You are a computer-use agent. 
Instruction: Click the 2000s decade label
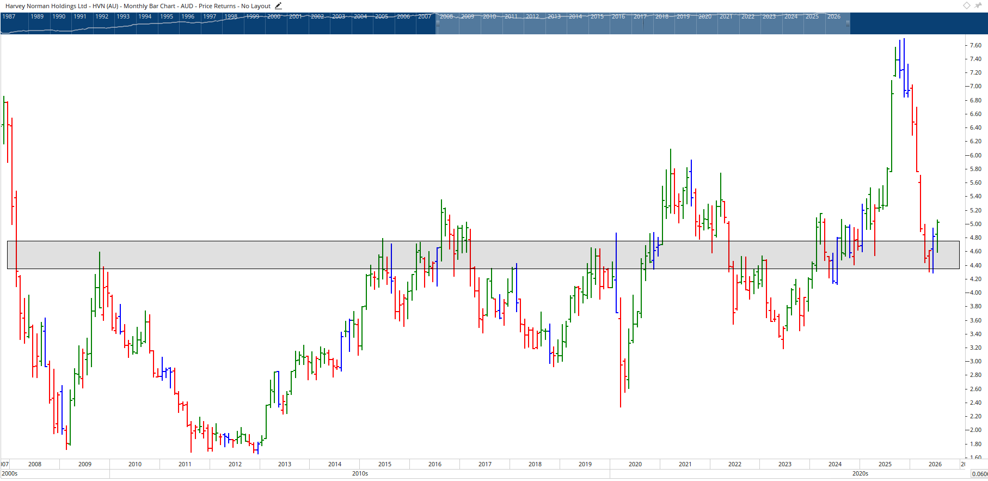coord(10,473)
